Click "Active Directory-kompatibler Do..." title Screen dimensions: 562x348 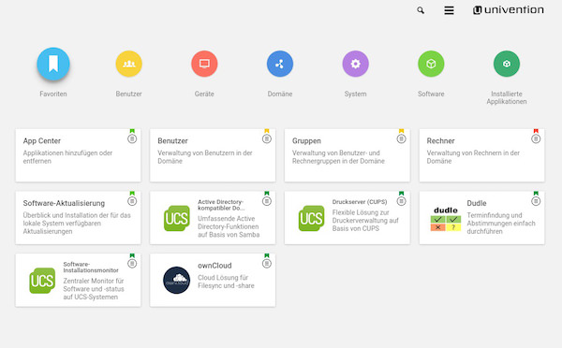click(221, 205)
